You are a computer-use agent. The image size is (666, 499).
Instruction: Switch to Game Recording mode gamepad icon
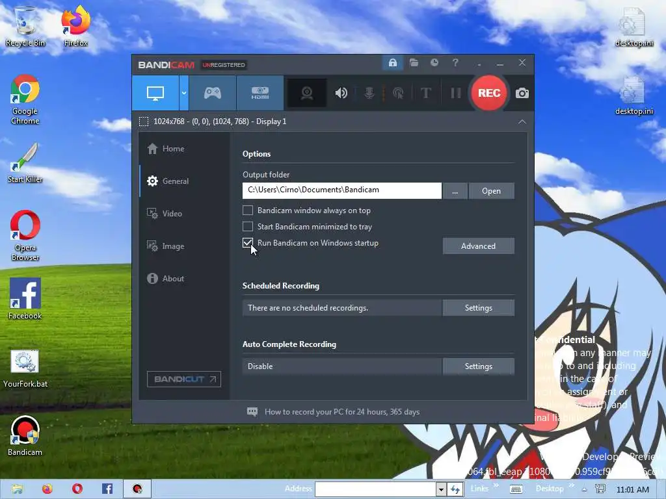[213, 93]
